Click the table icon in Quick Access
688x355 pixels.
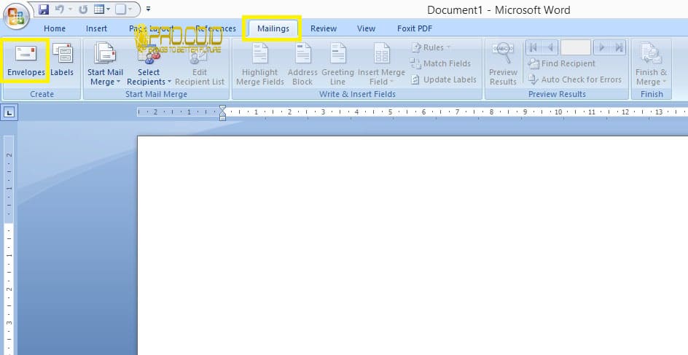(99, 9)
